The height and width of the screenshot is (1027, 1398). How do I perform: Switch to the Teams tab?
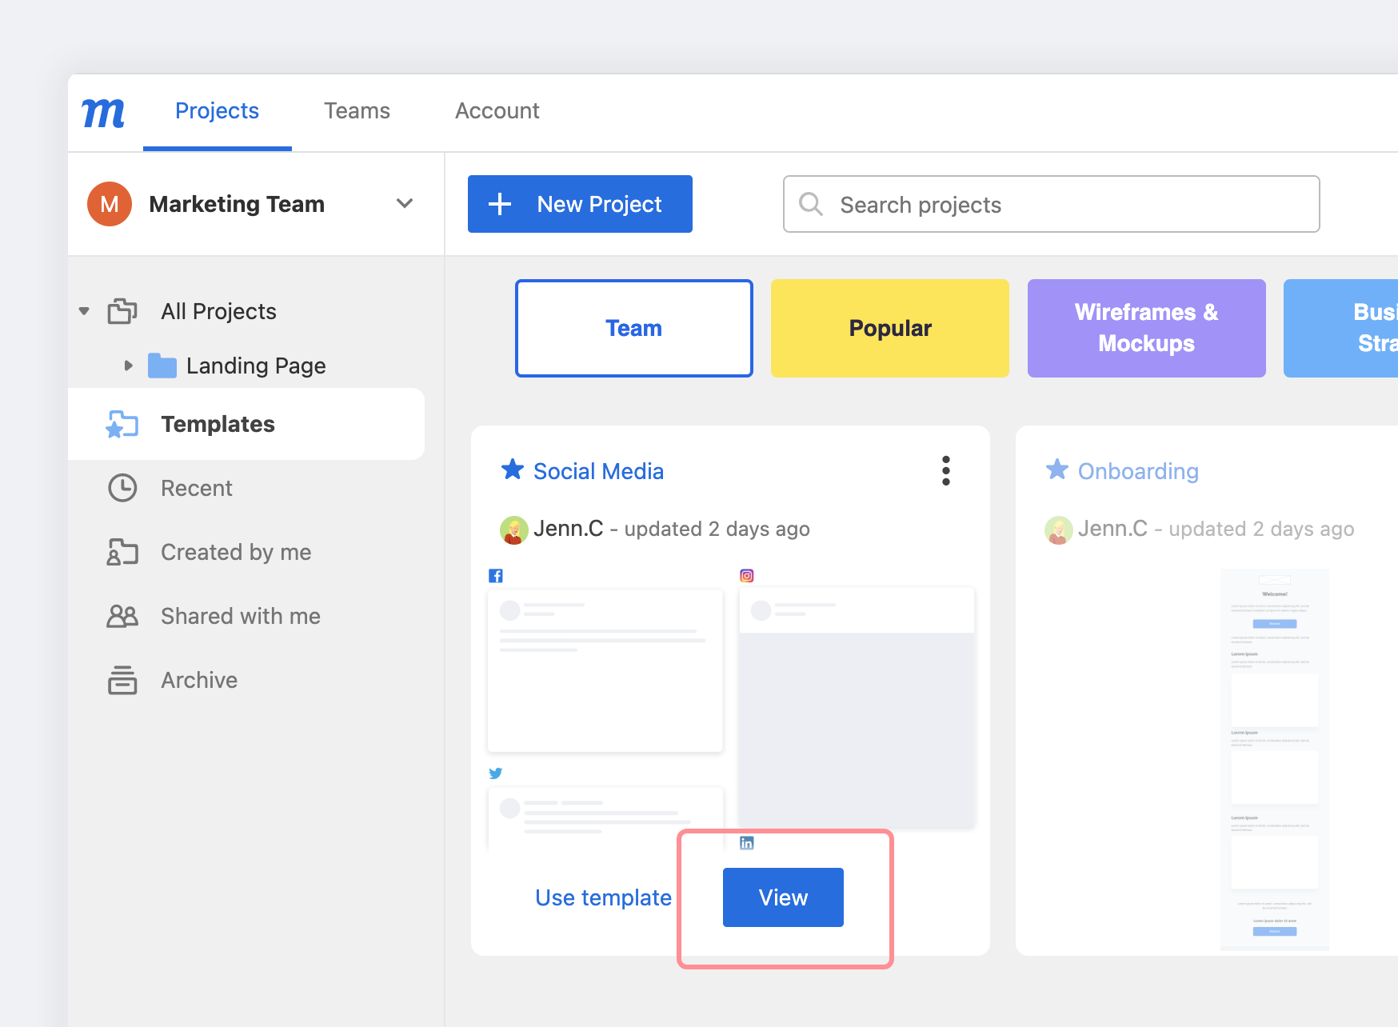[x=357, y=111]
